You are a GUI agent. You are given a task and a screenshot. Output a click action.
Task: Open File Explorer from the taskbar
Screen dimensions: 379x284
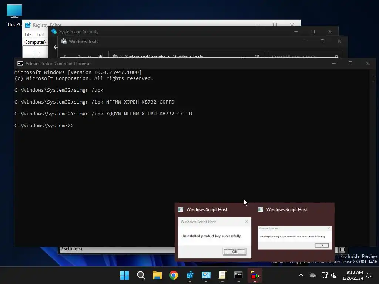(157, 275)
